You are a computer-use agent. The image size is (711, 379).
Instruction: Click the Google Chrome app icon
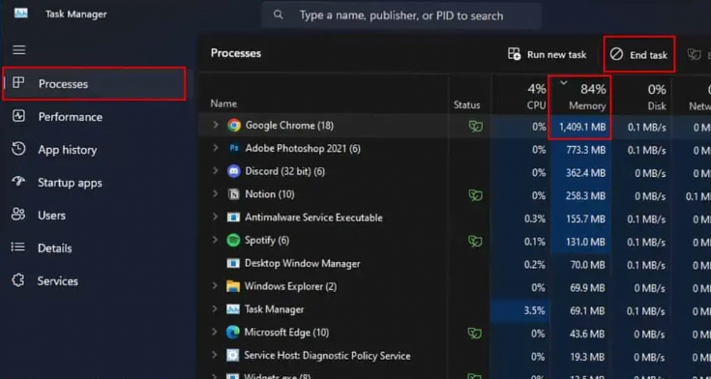click(234, 126)
